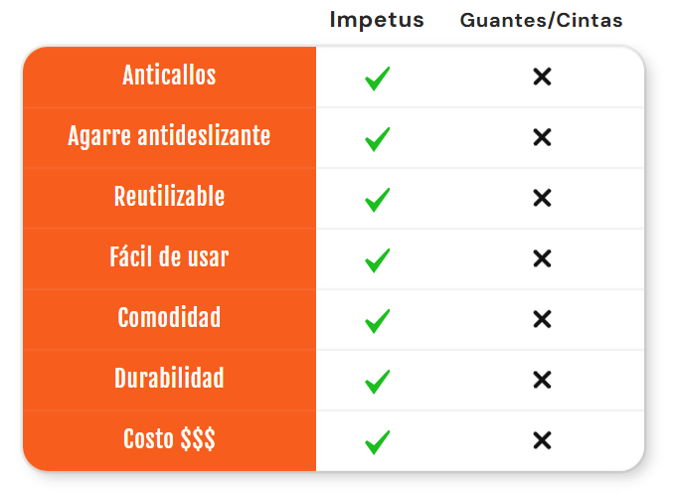The image size is (674, 492).
Task: Click the black X in the Comodidad row
Action: tap(542, 319)
